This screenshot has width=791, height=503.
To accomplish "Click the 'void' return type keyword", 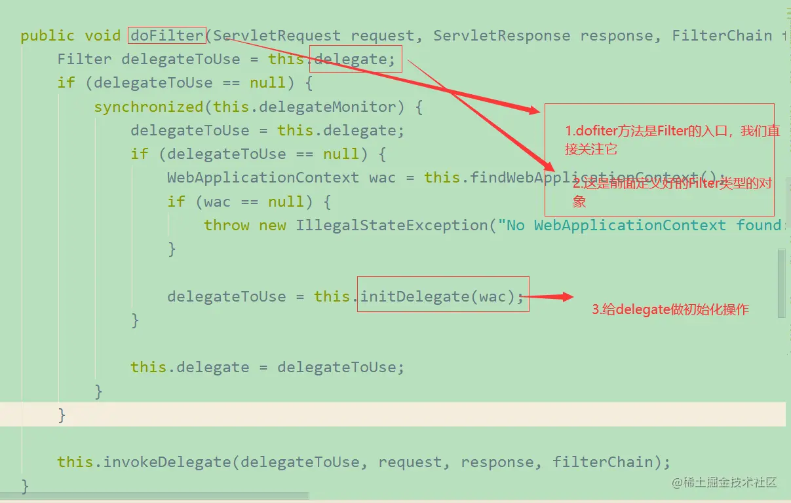I will [103, 35].
